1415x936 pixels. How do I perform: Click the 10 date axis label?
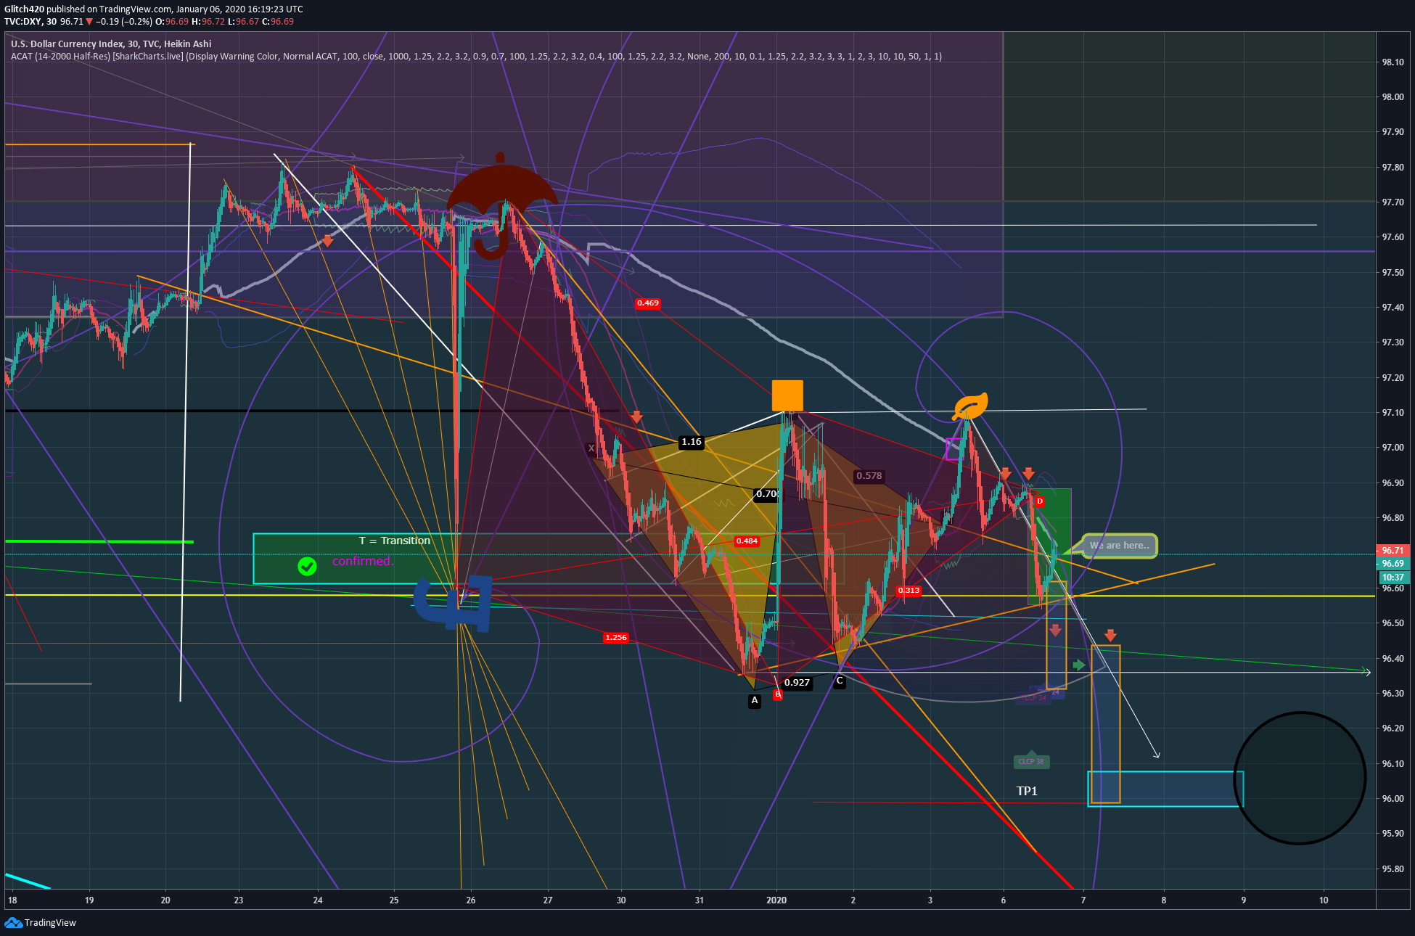[x=1324, y=900]
